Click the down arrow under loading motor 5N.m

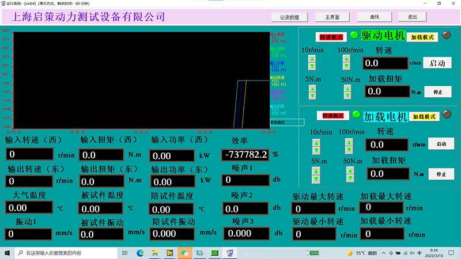coord(316,177)
